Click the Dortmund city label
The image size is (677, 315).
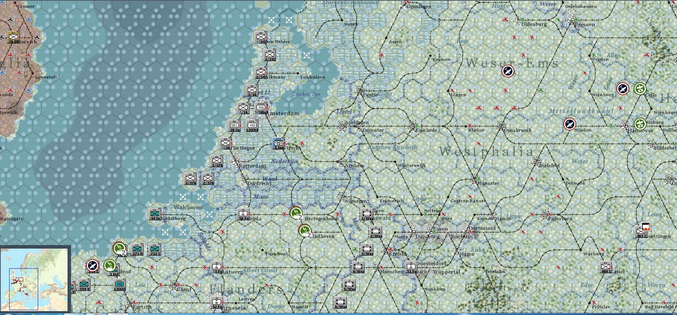click(483, 228)
